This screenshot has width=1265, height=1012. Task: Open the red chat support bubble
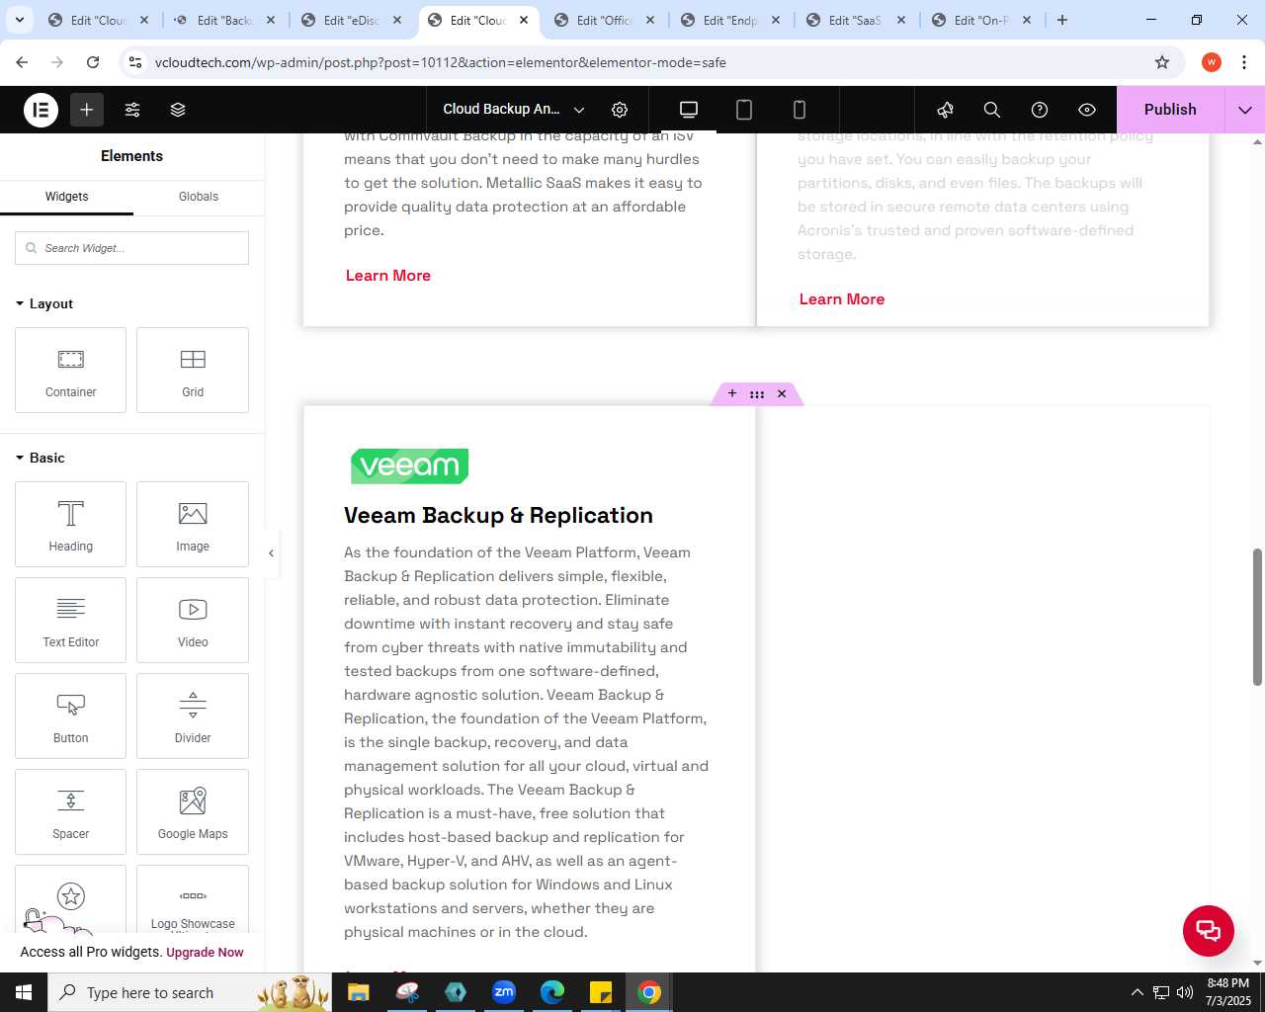coord(1209,930)
